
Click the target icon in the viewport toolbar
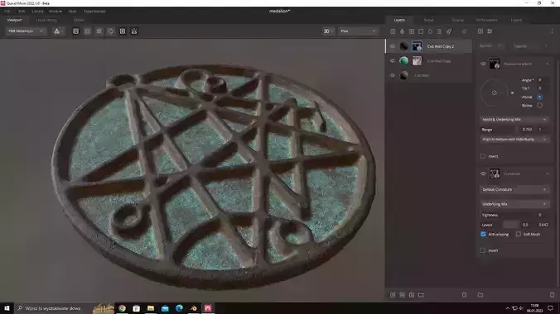(111, 31)
